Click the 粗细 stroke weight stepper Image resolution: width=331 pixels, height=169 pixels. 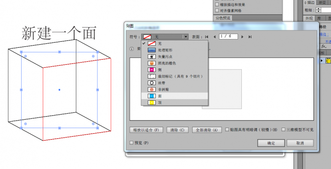coord(318,10)
